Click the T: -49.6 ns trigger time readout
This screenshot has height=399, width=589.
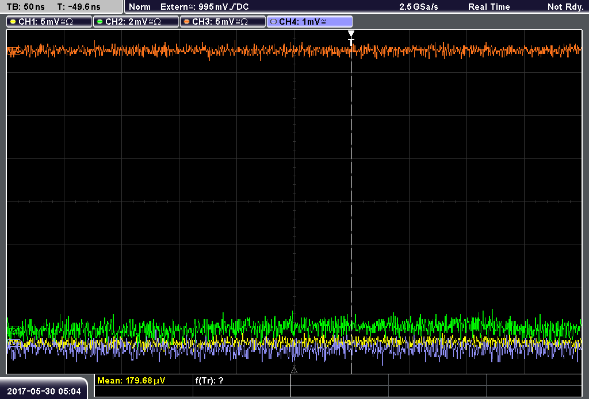pyautogui.click(x=79, y=7)
